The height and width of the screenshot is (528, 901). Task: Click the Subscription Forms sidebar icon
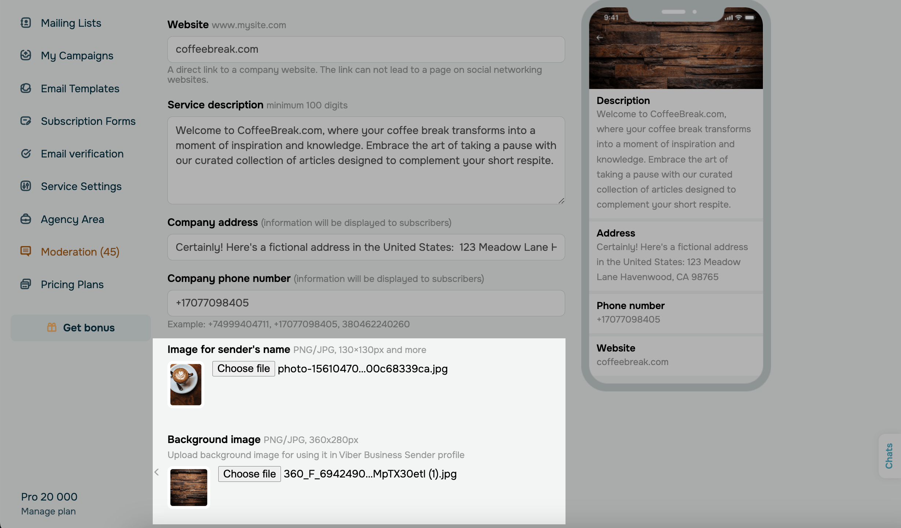[26, 121]
